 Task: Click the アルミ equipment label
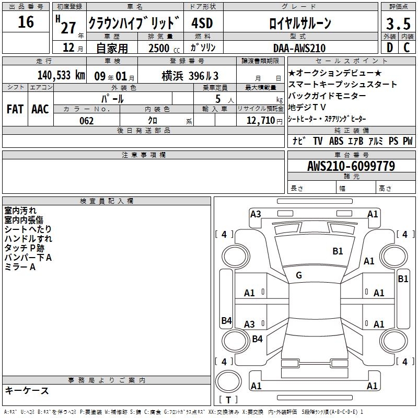[376, 141]
